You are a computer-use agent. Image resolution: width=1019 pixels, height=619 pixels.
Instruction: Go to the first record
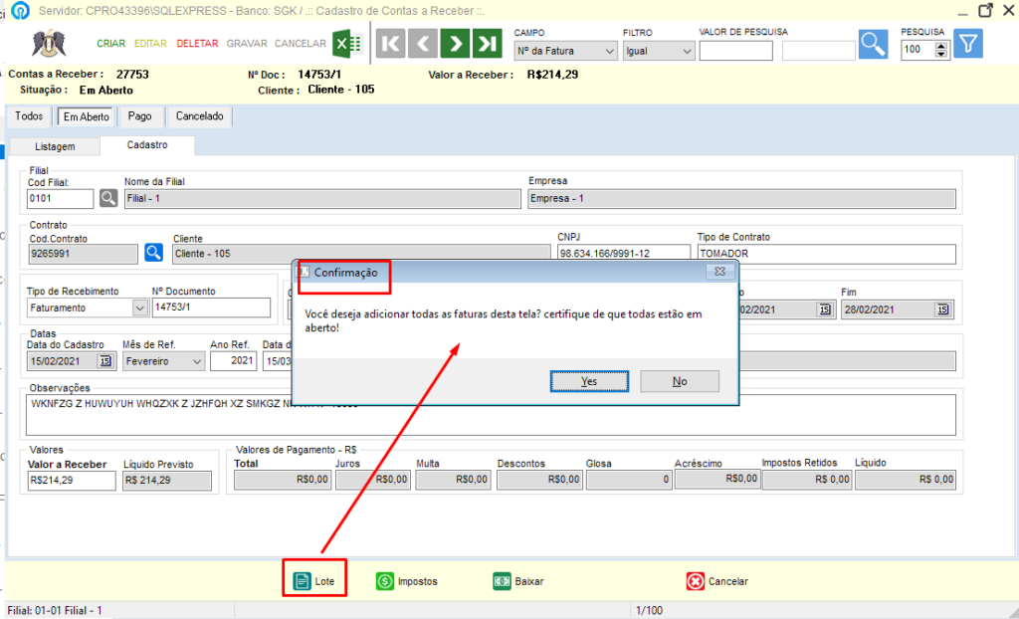point(390,44)
